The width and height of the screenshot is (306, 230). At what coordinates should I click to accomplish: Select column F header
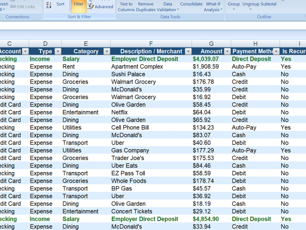(151, 44)
